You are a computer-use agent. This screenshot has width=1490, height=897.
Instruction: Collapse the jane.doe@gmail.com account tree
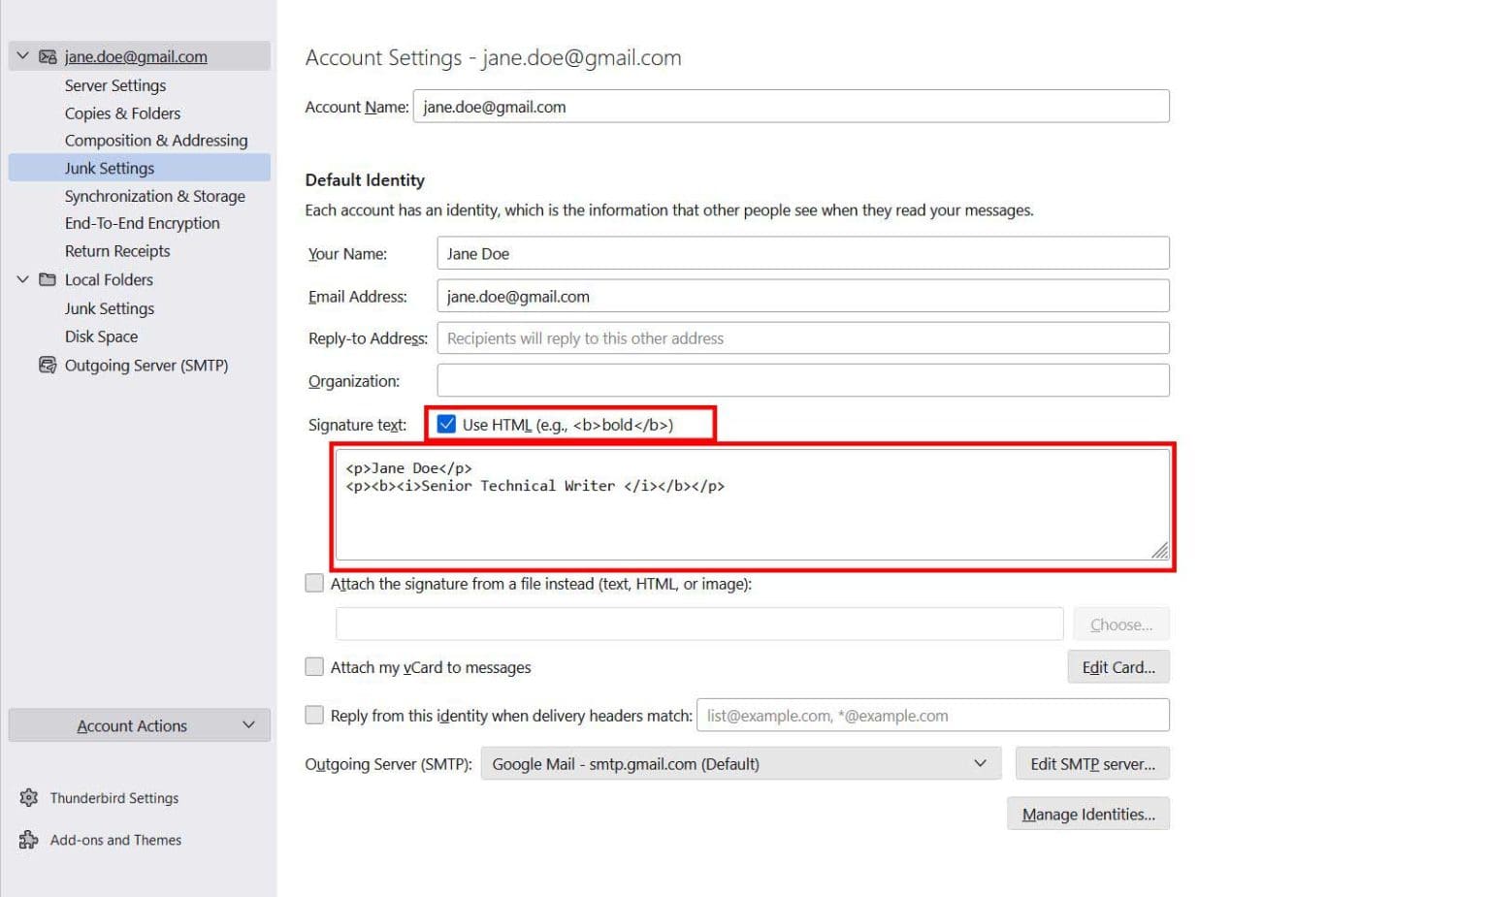(21, 56)
